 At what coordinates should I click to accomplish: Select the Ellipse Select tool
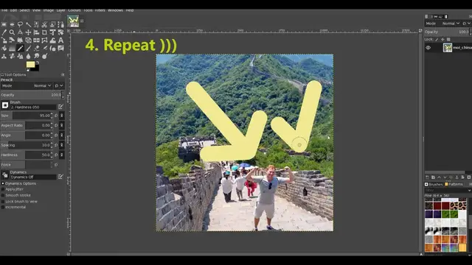(12, 24)
